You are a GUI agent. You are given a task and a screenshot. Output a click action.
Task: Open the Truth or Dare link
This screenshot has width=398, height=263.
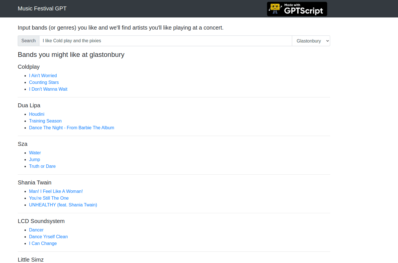(42, 166)
